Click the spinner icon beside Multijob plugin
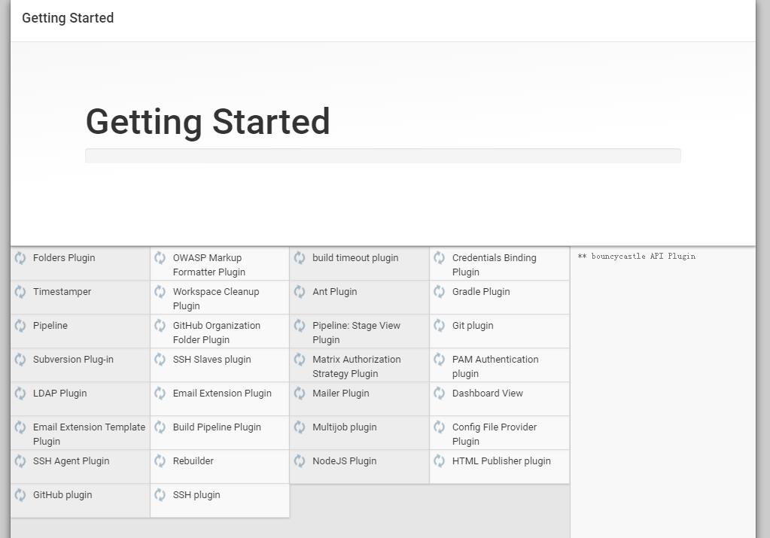The image size is (770, 538). 300,427
